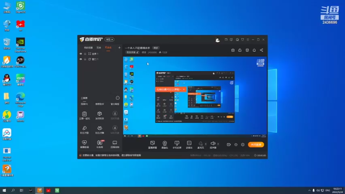Open the hamburger menu icon in title bar

tap(248, 40)
